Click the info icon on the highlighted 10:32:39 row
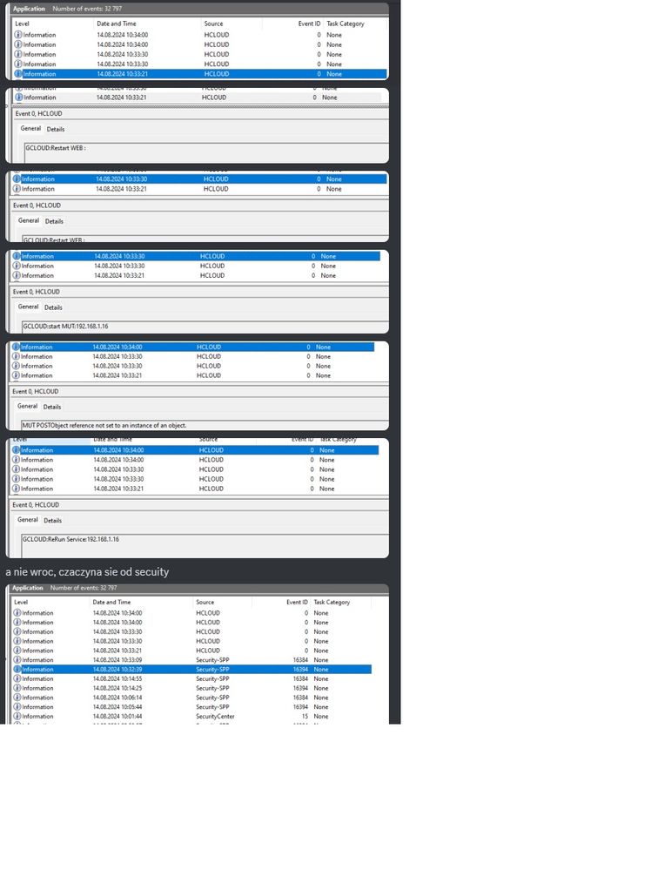Image resolution: width=651 pixels, height=870 pixels. [17, 669]
